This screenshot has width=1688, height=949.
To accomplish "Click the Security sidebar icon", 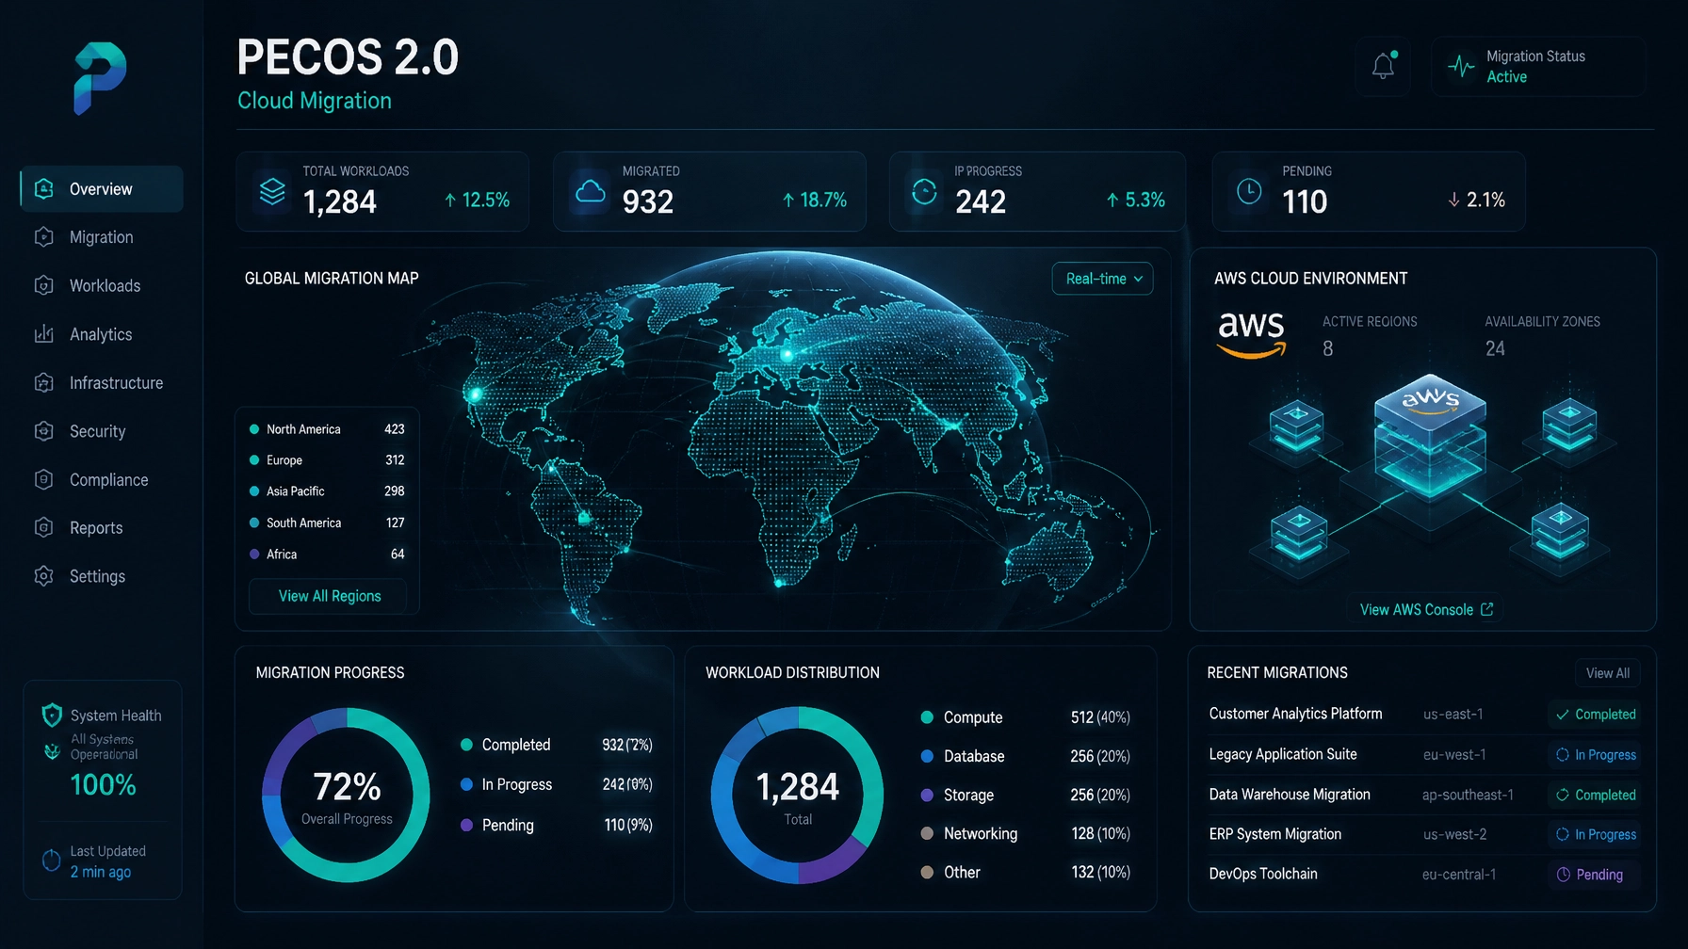I will [44, 431].
